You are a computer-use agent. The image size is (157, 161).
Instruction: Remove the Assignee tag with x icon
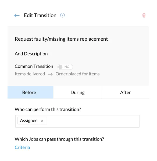(x=42, y=121)
